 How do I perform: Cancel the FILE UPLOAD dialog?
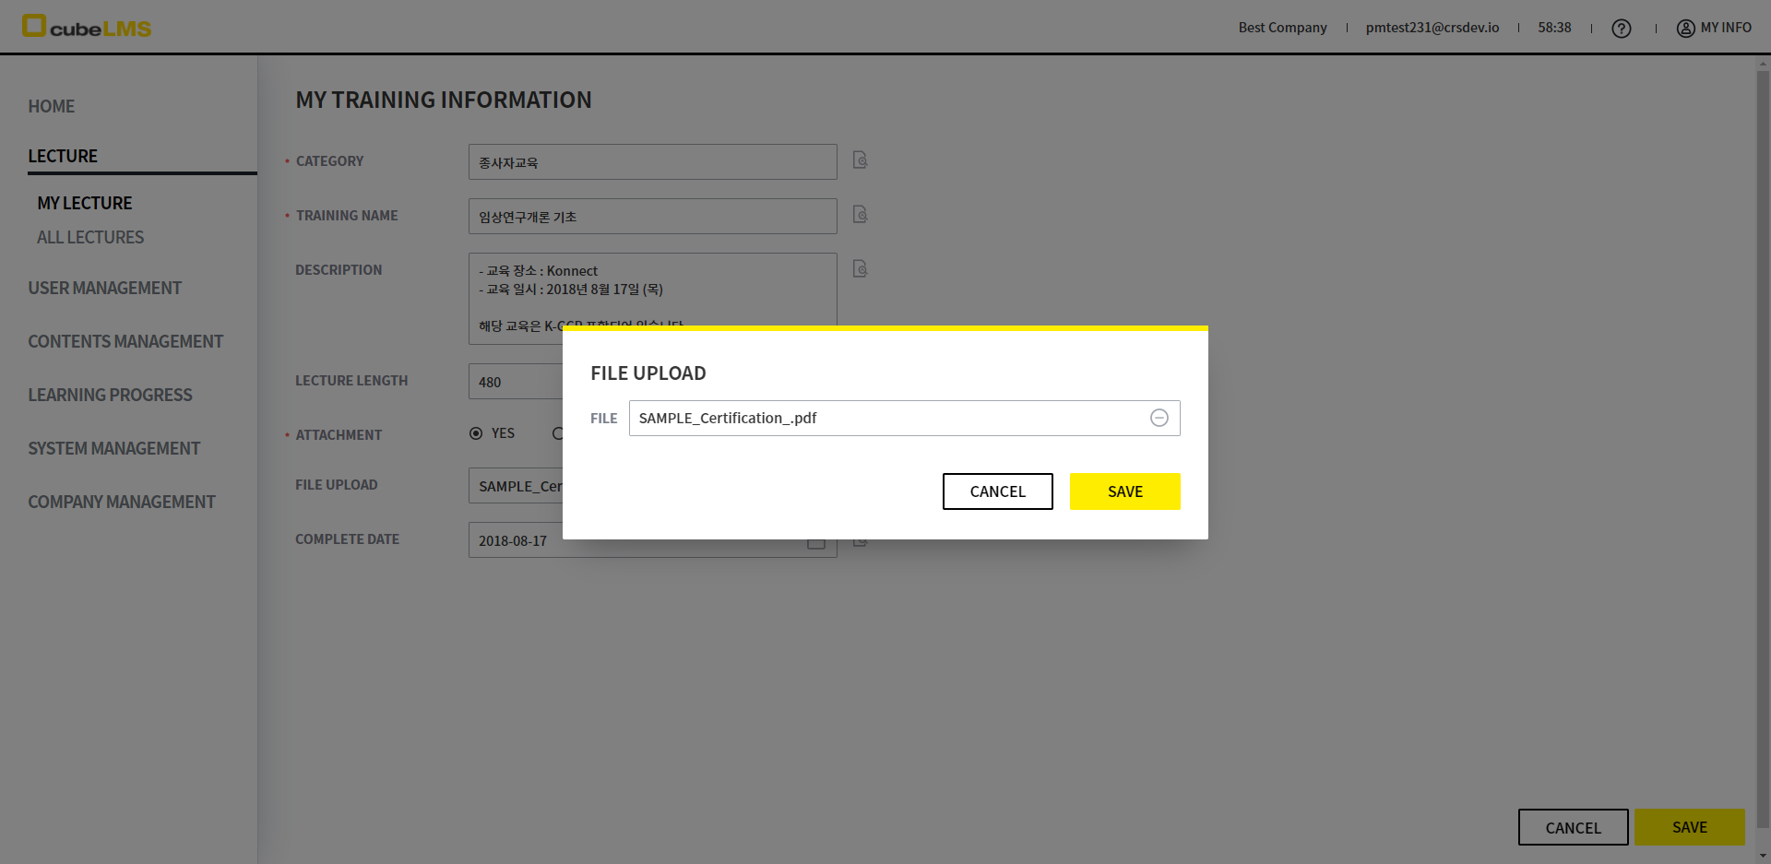[x=997, y=491]
